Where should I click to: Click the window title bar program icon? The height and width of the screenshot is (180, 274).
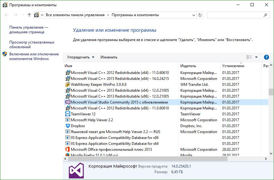point(5,5)
